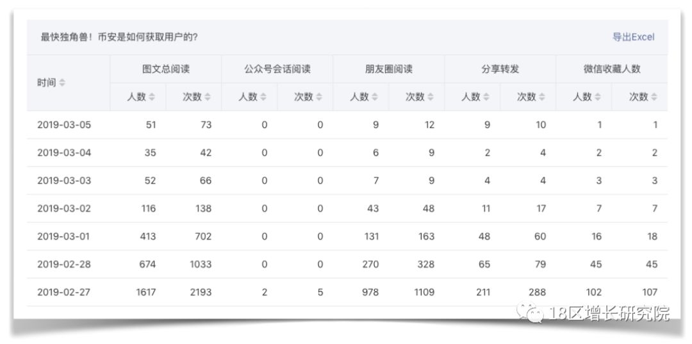Viewport: 692px width, 344px height.
Task: Select the 图文总阅读 header group
Action: tap(166, 69)
